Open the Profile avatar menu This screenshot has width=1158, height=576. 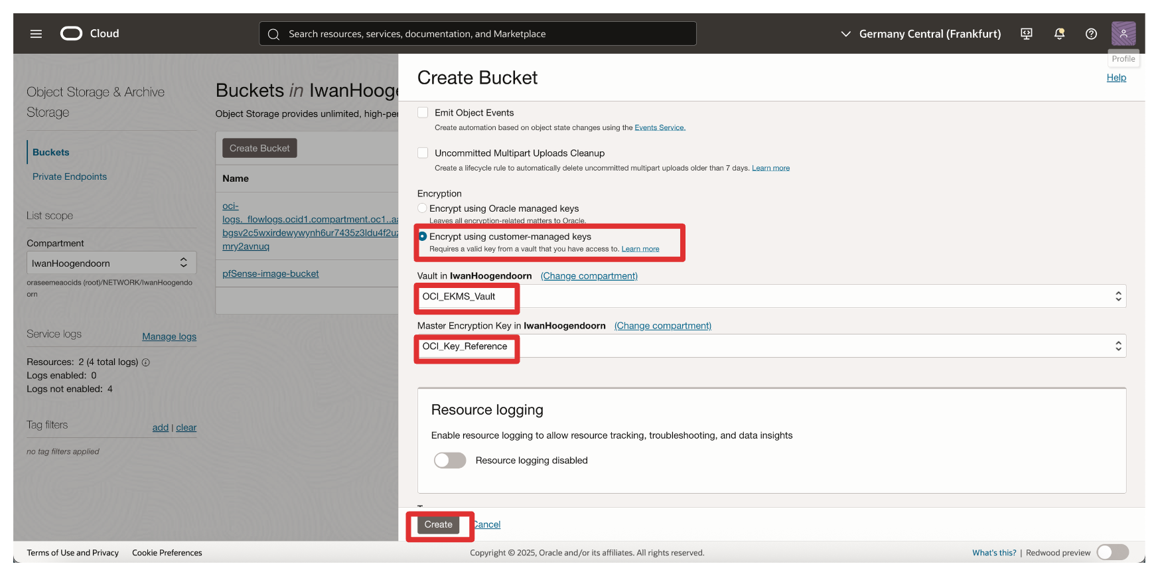coord(1123,34)
